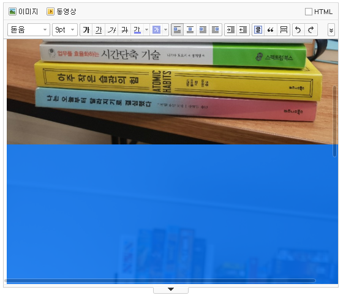Expand more toolbar options chevron
346x295 pixels.
(x=331, y=30)
